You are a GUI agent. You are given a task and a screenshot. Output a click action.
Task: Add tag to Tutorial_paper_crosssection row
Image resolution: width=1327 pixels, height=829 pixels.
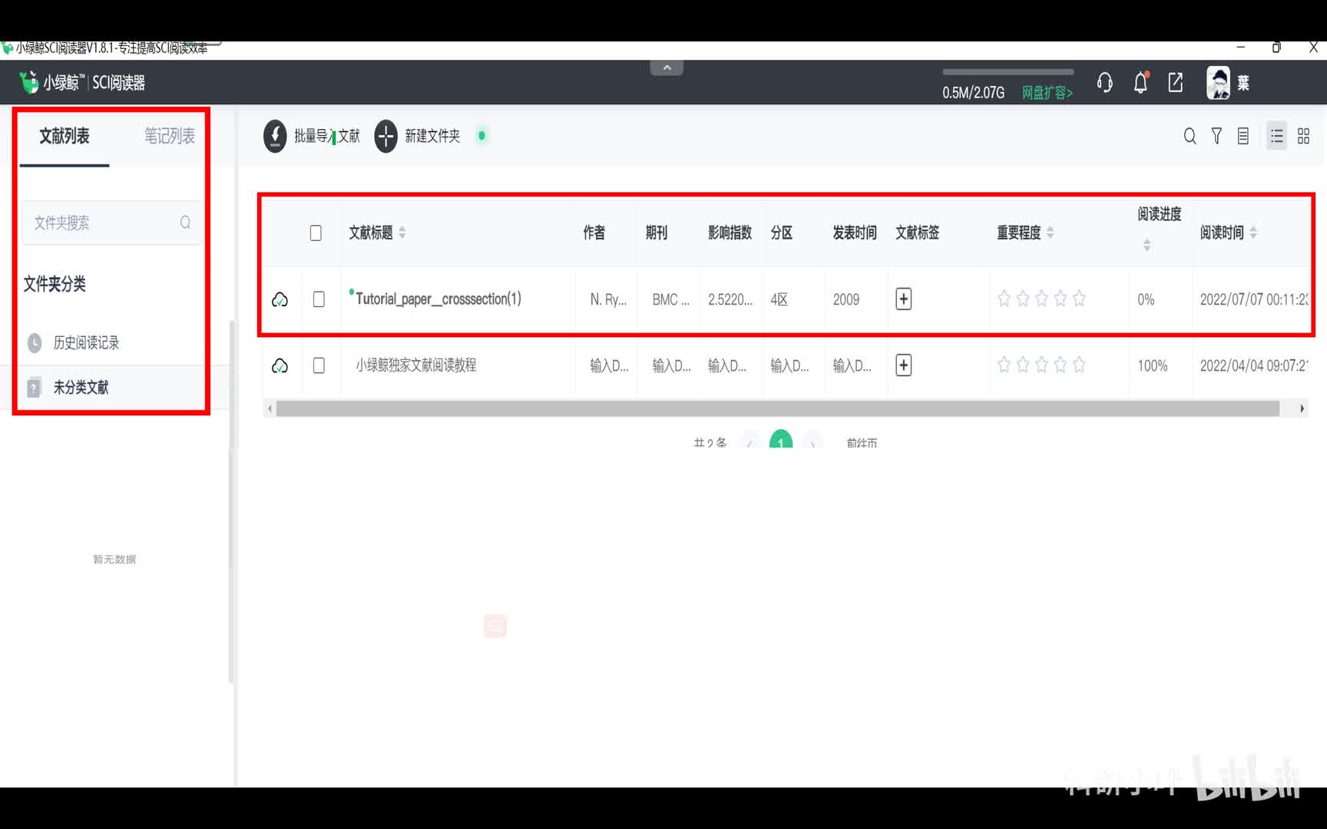point(904,299)
